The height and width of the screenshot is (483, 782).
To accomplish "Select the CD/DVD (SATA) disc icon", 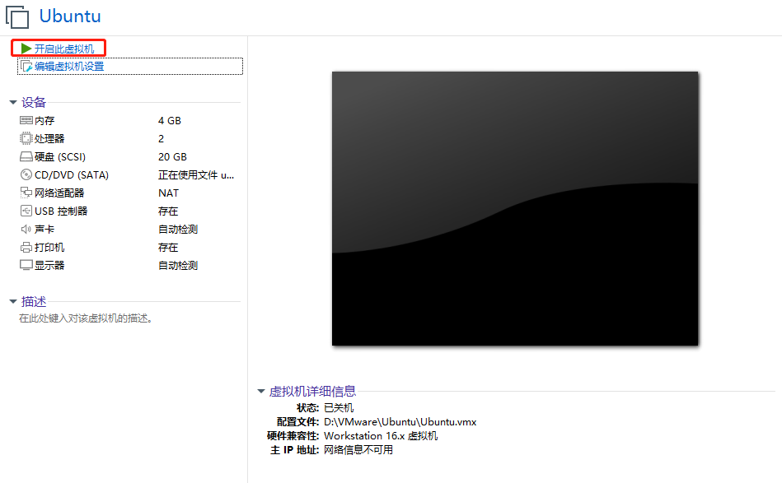I will tap(26, 174).
